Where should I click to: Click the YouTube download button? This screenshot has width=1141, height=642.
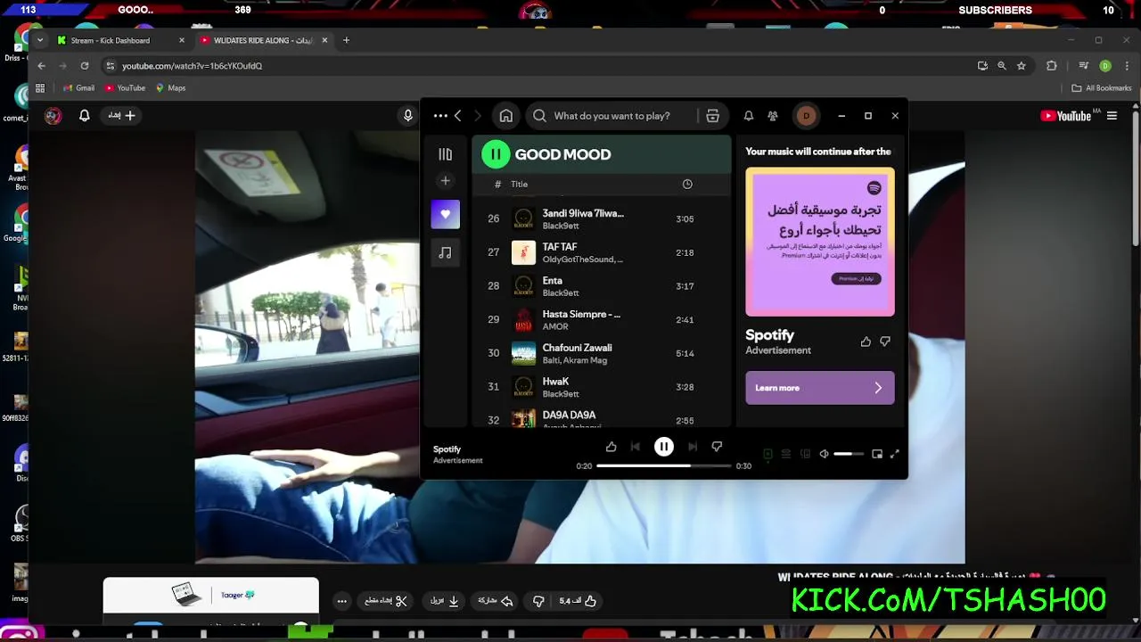pyautogui.click(x=445, y=601)
